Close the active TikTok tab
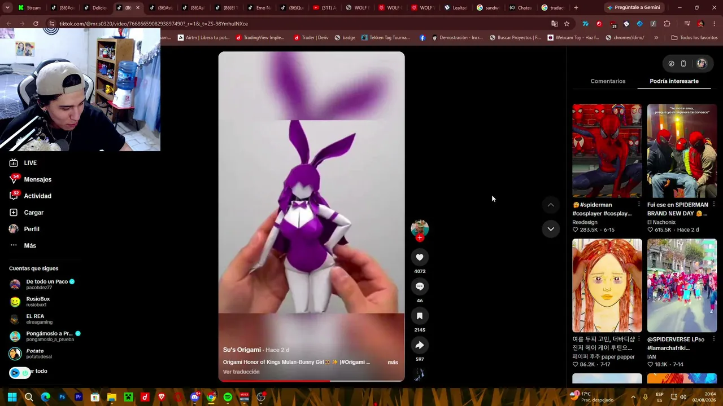Image resolution: width=723 pixels, height=406 pixels. [137, 7]
